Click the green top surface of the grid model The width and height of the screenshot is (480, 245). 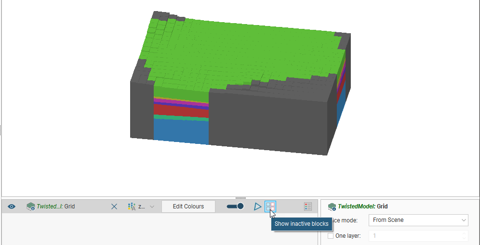tap(241, 53)
